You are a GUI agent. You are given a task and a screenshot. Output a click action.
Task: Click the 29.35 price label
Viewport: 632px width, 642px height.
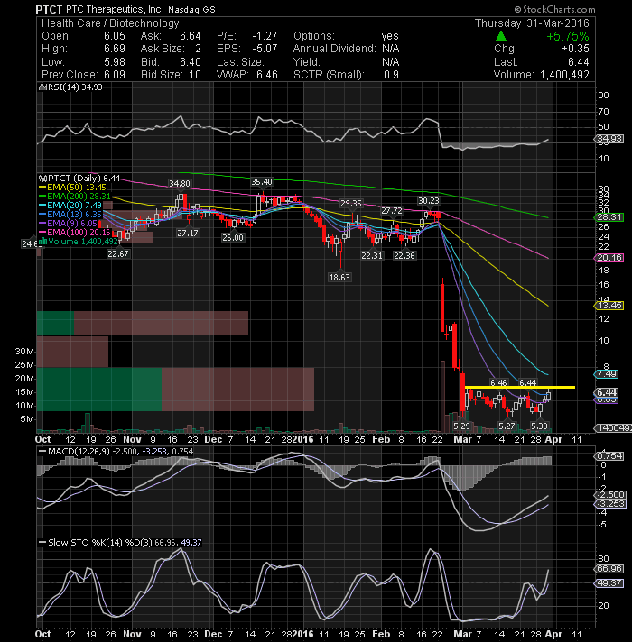[351, 203]
